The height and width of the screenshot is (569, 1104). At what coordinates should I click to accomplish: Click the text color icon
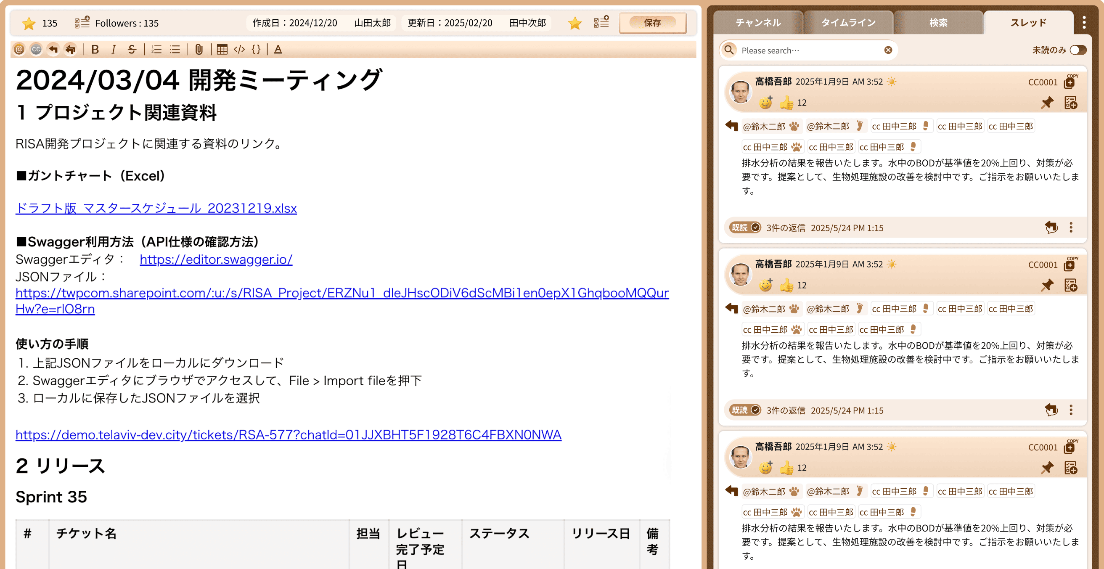point(278,49)
